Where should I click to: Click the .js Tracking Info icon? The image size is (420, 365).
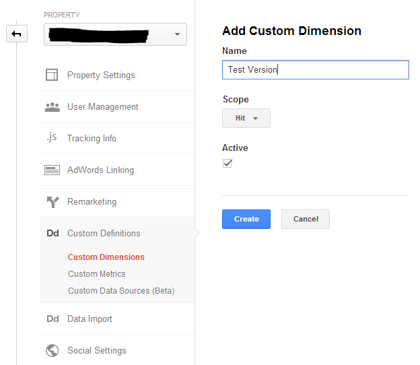point(52,138)
